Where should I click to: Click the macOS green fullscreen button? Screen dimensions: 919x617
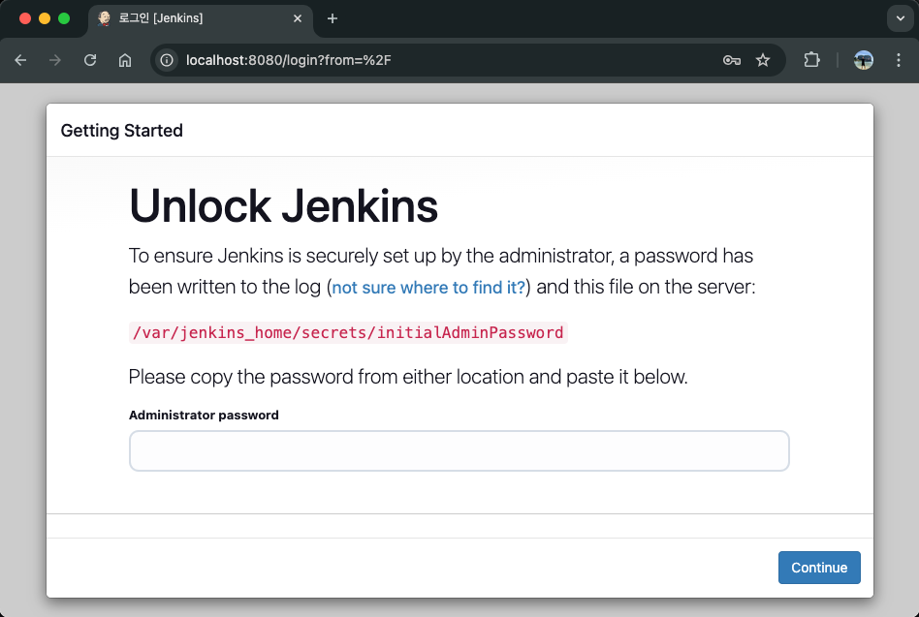click(64, 18)
